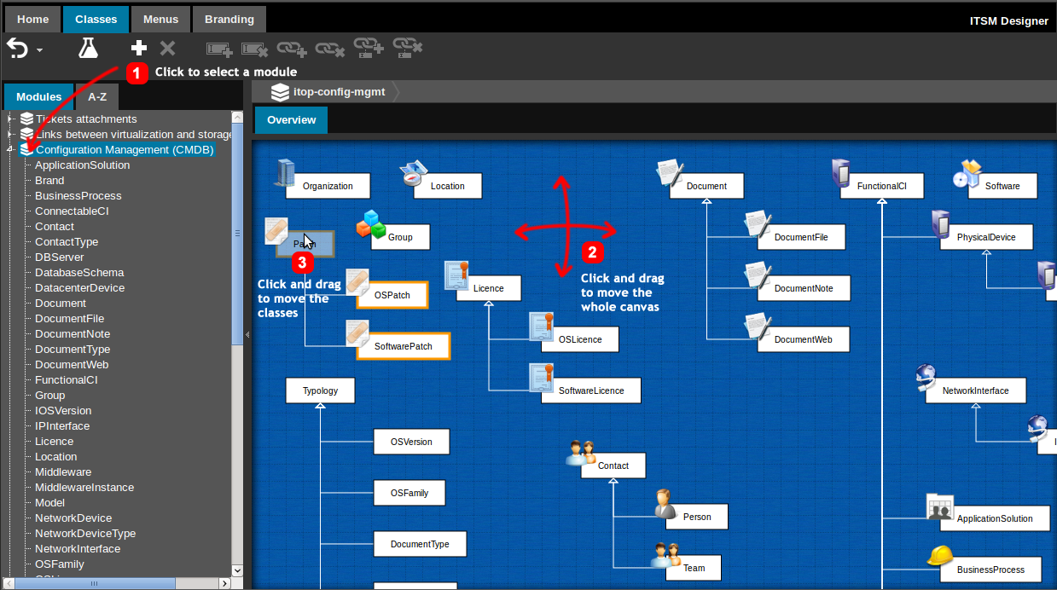Viewport: 1057px width, 590px height.
Task: Switch to the A-Z tab
Action: [x=96, y=96]
